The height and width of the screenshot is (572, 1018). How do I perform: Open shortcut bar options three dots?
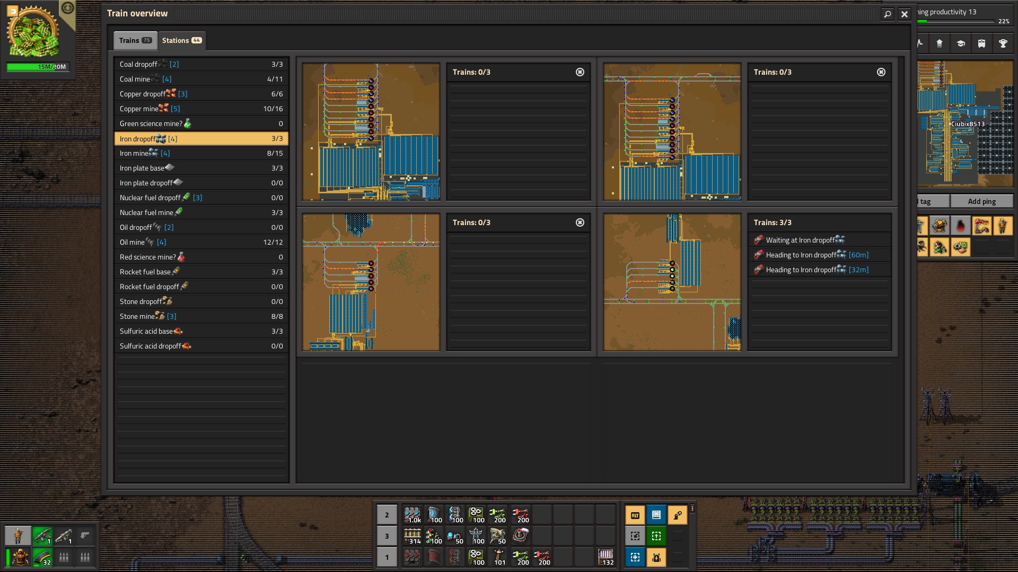click(x=692, y=508)
